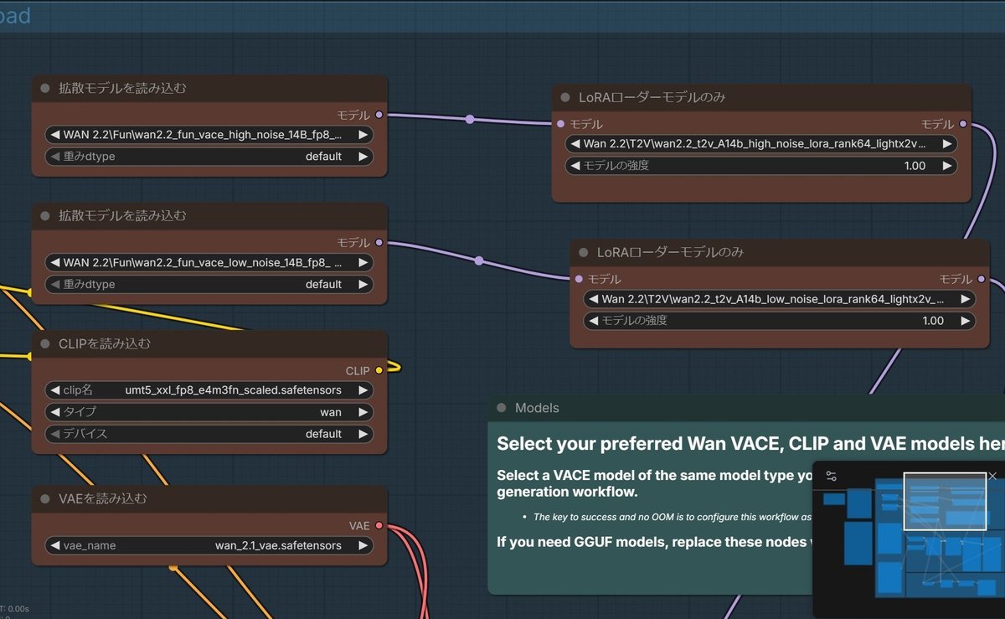The height and width of the screenshot is (619, 1005).
Task: Click the minimap thumbnail viewport
Action: coord(945,501)
